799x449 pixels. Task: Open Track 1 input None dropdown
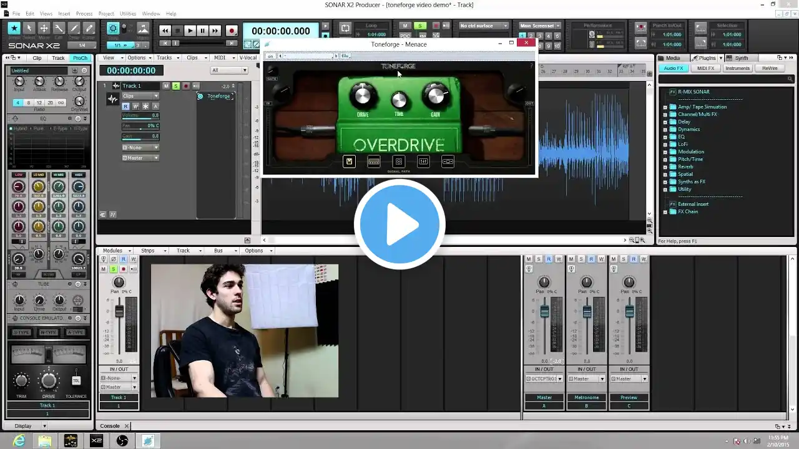(140, 147)
